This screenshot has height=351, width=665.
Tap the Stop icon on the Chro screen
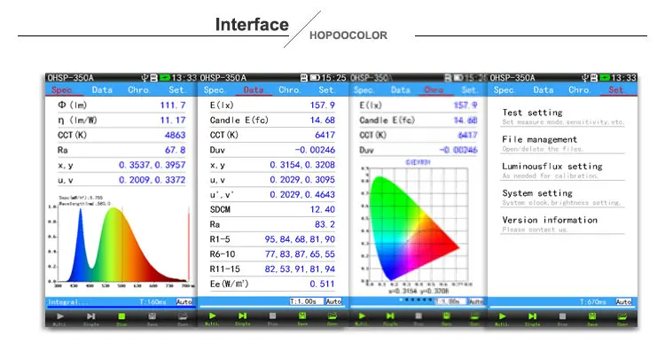(x=419, y=316)
